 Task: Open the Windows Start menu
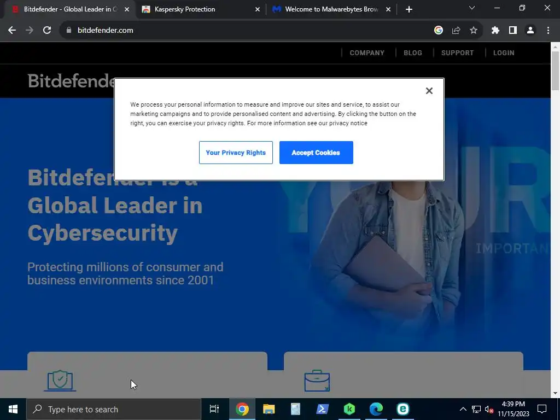click(13, 409)
